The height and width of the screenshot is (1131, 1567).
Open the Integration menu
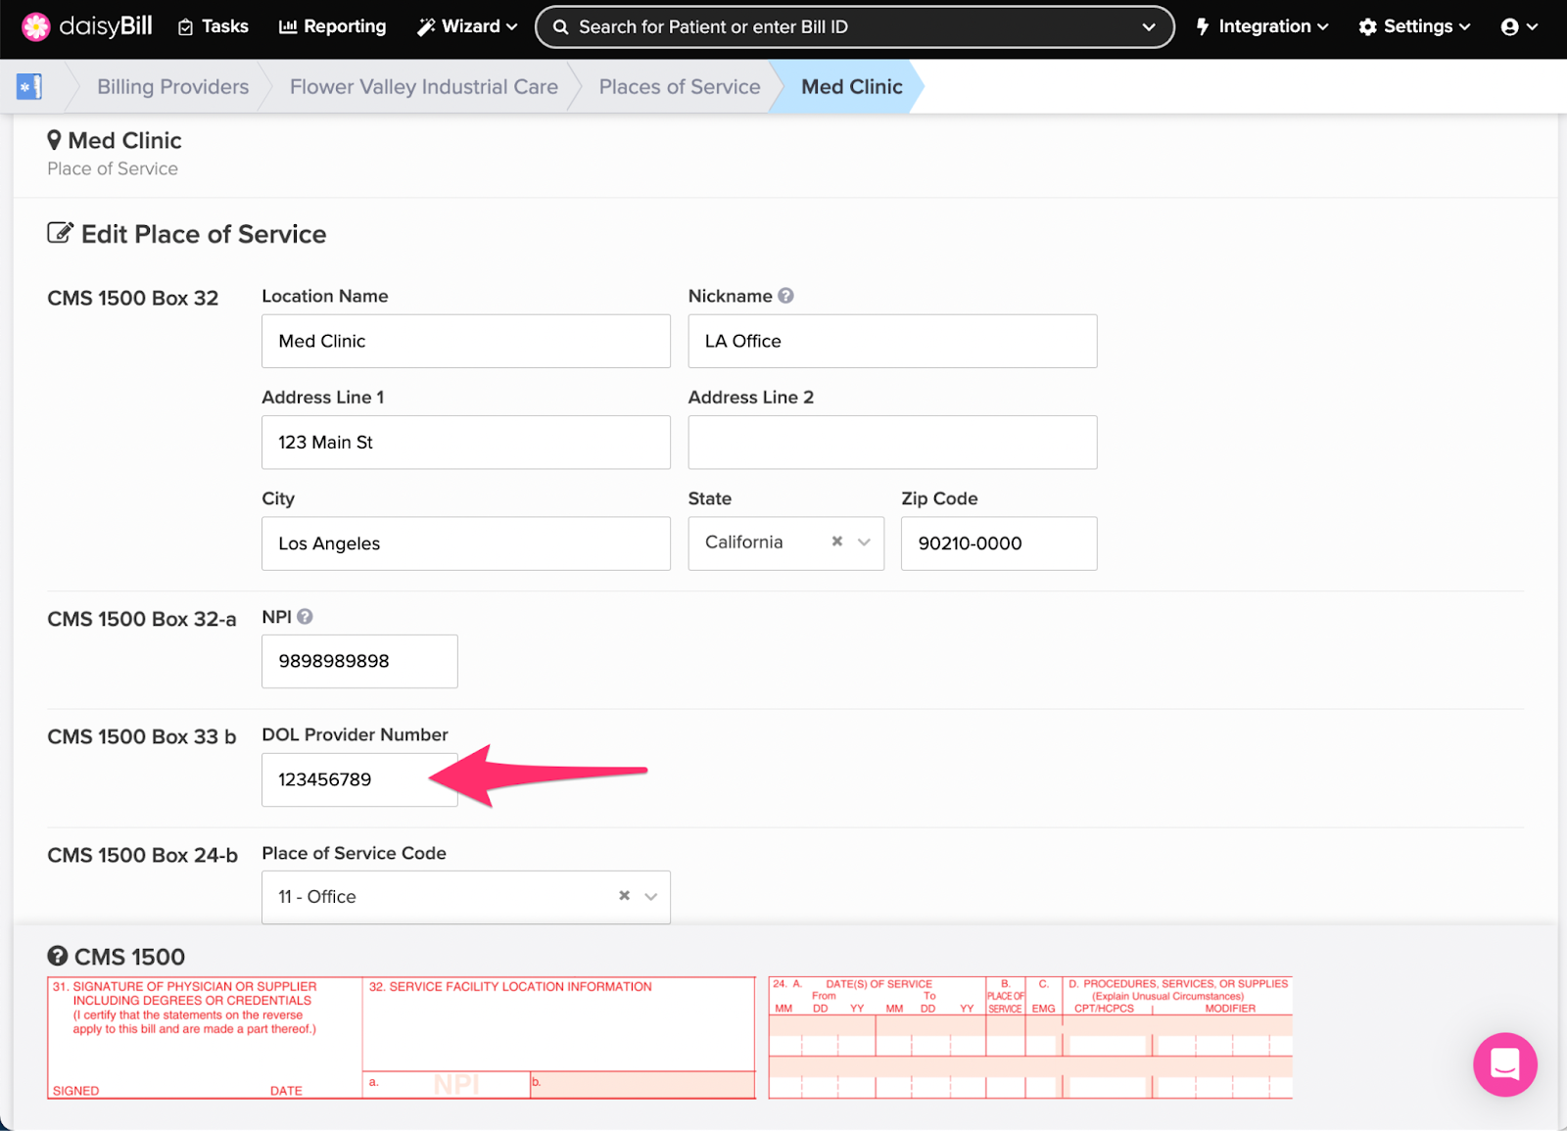tap(1262, 27)
